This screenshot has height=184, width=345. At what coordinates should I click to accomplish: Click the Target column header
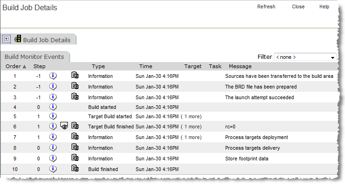tap(193, 66)
